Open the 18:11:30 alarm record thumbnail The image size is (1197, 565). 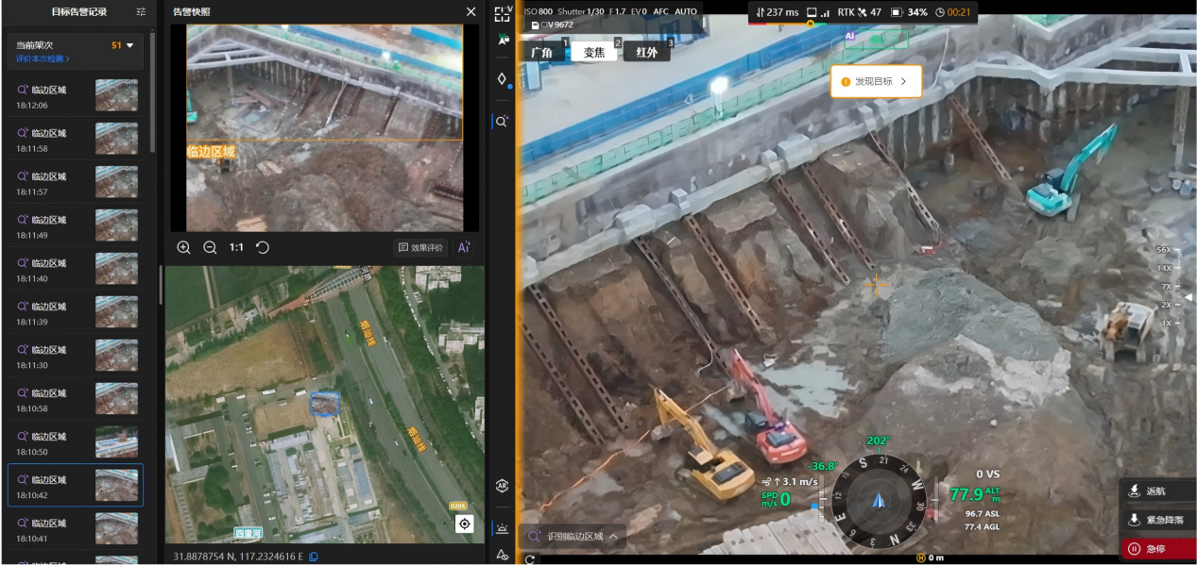click(x=116, y=356)
